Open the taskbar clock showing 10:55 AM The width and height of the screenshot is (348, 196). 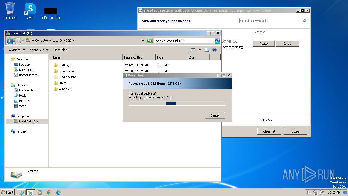(334, 192)
